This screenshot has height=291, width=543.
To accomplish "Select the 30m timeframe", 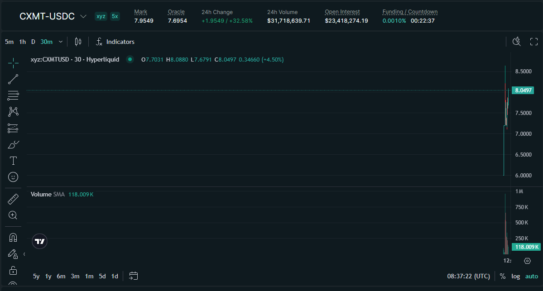I will point(46,42).
